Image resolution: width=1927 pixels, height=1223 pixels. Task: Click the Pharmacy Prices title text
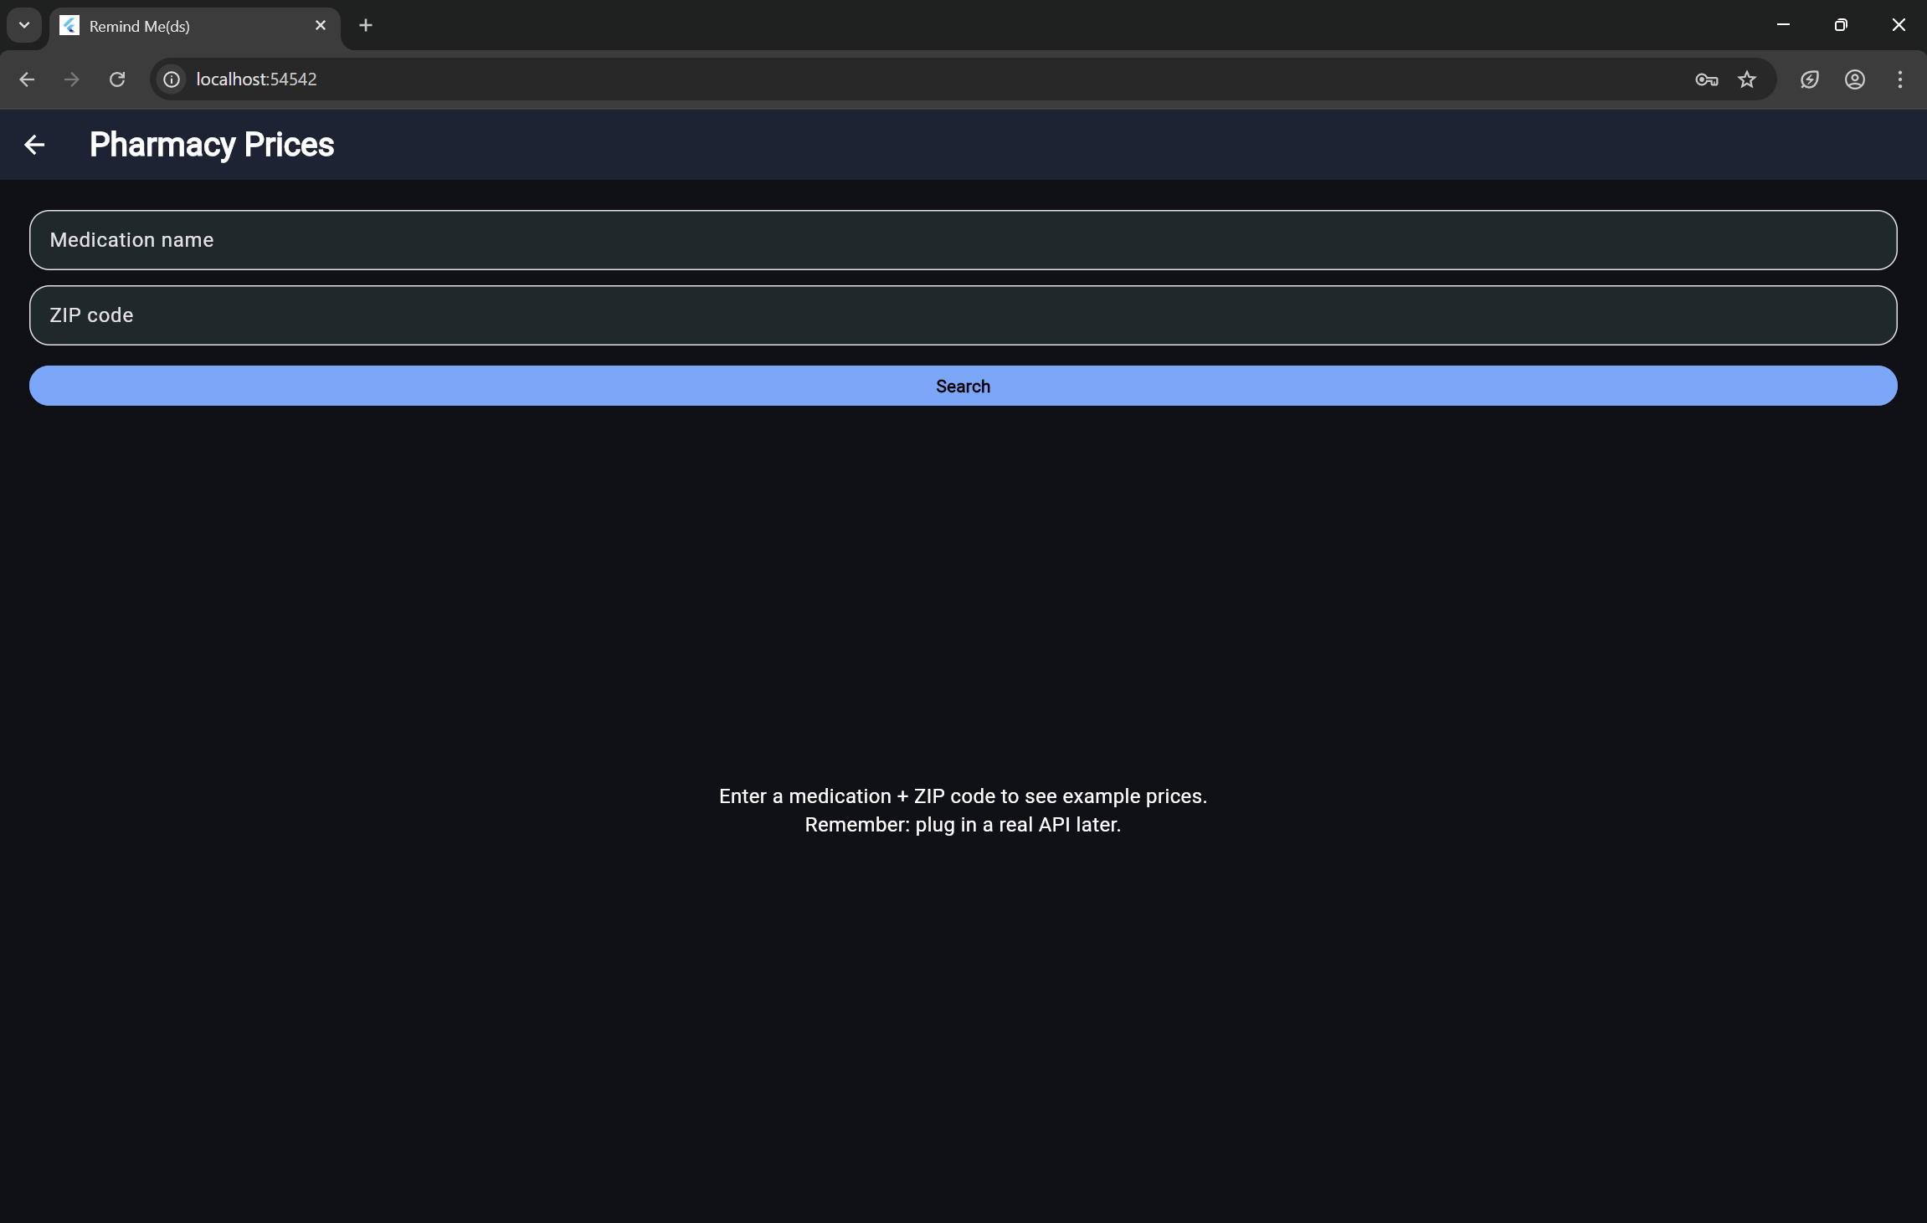(211, 144)
